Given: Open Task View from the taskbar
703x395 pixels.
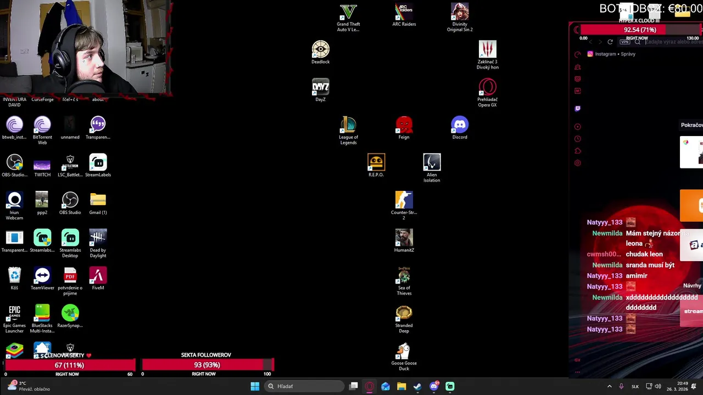Looking at the screenshot, I should pyautogui.click(x=354, y=386).
